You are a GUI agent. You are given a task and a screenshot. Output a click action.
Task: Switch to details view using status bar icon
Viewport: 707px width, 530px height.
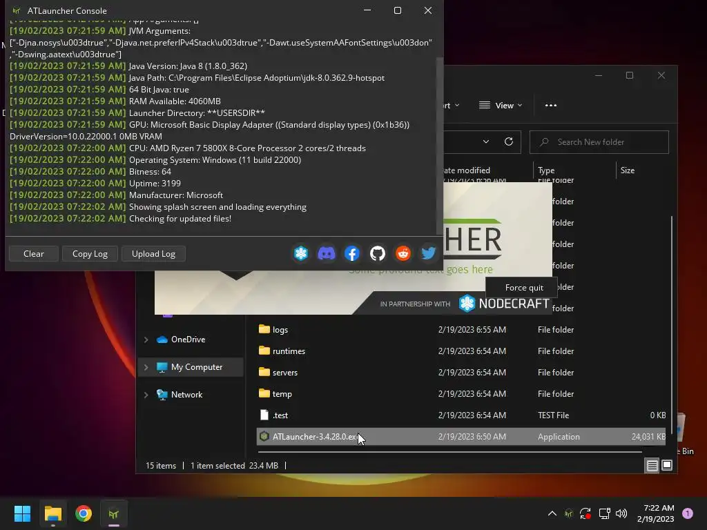tap(652, 465)
